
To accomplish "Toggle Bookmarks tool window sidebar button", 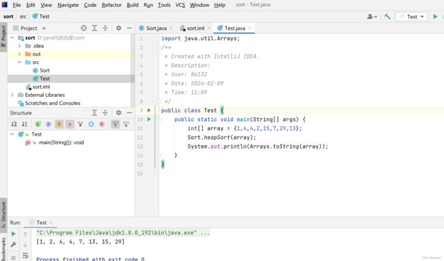I will (x=3, y=249).
